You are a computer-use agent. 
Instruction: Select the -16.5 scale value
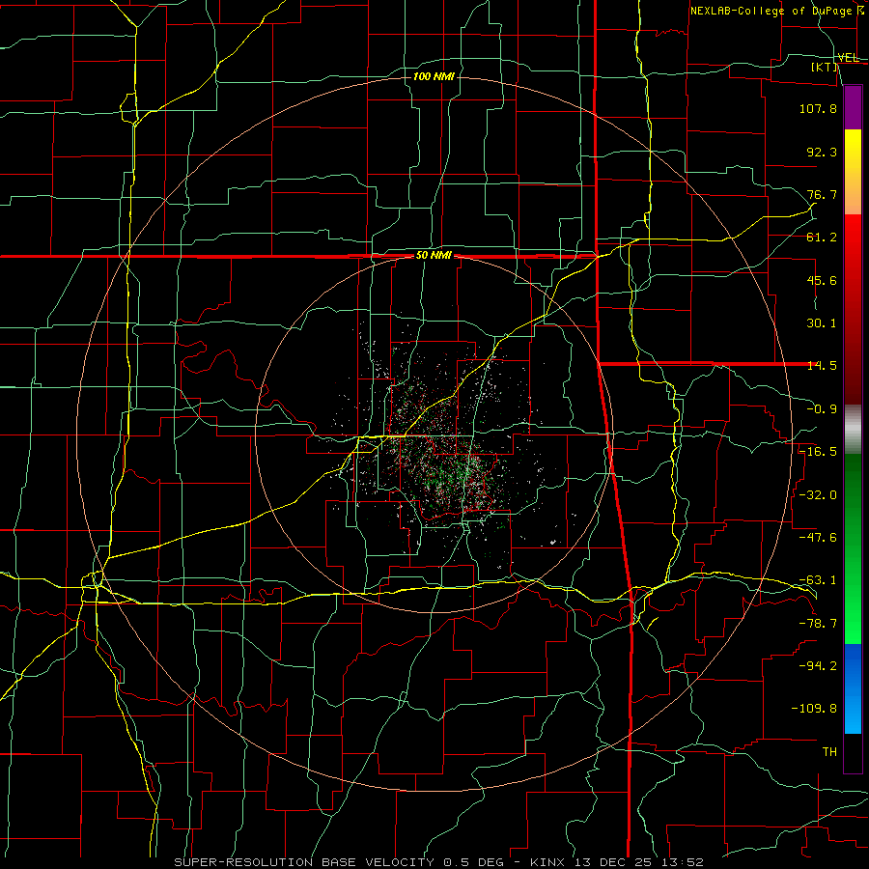818,452
